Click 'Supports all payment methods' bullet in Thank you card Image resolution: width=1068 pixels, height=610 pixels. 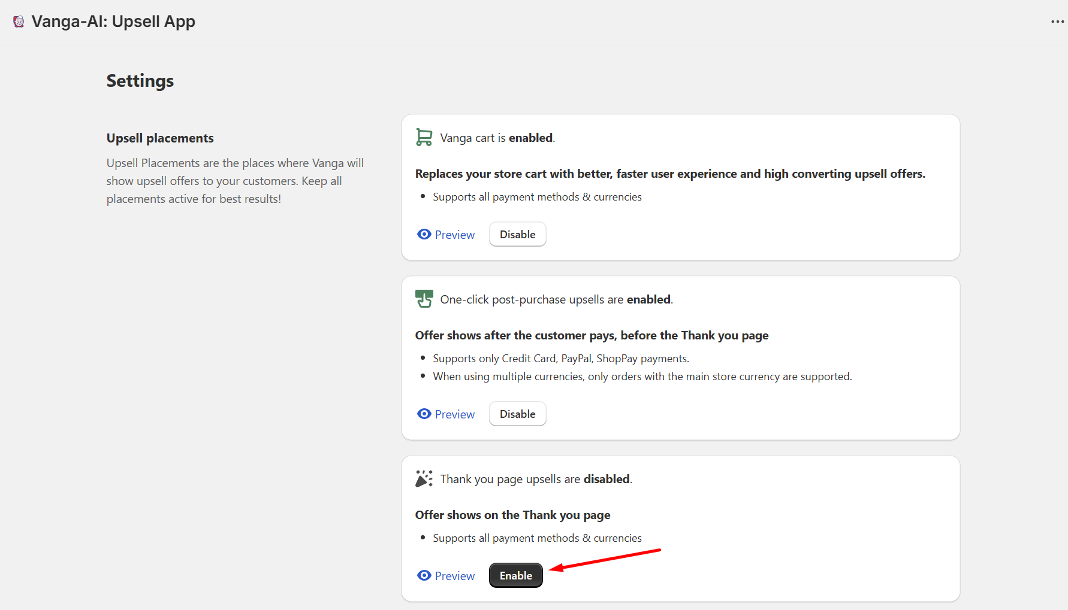point(538,538)
